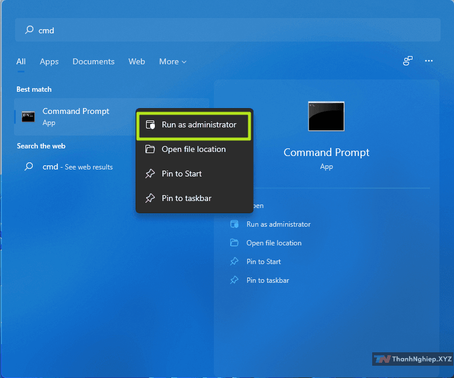Select Pin to taskbar in context menu
The height and width of the screenshot is (378, 454).
pyautogui.click(x=186, y=199)
